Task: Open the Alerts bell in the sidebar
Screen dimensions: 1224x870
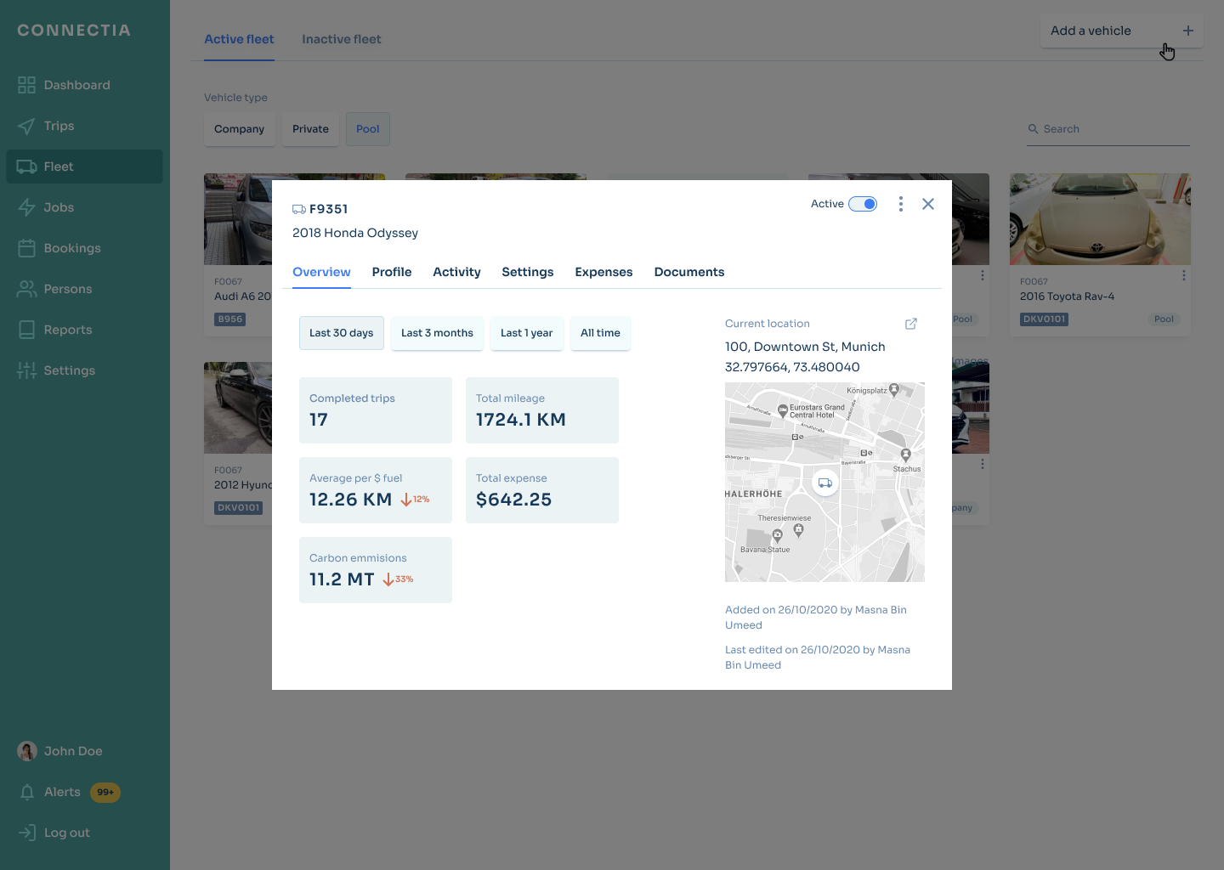Action: point(27,792)
